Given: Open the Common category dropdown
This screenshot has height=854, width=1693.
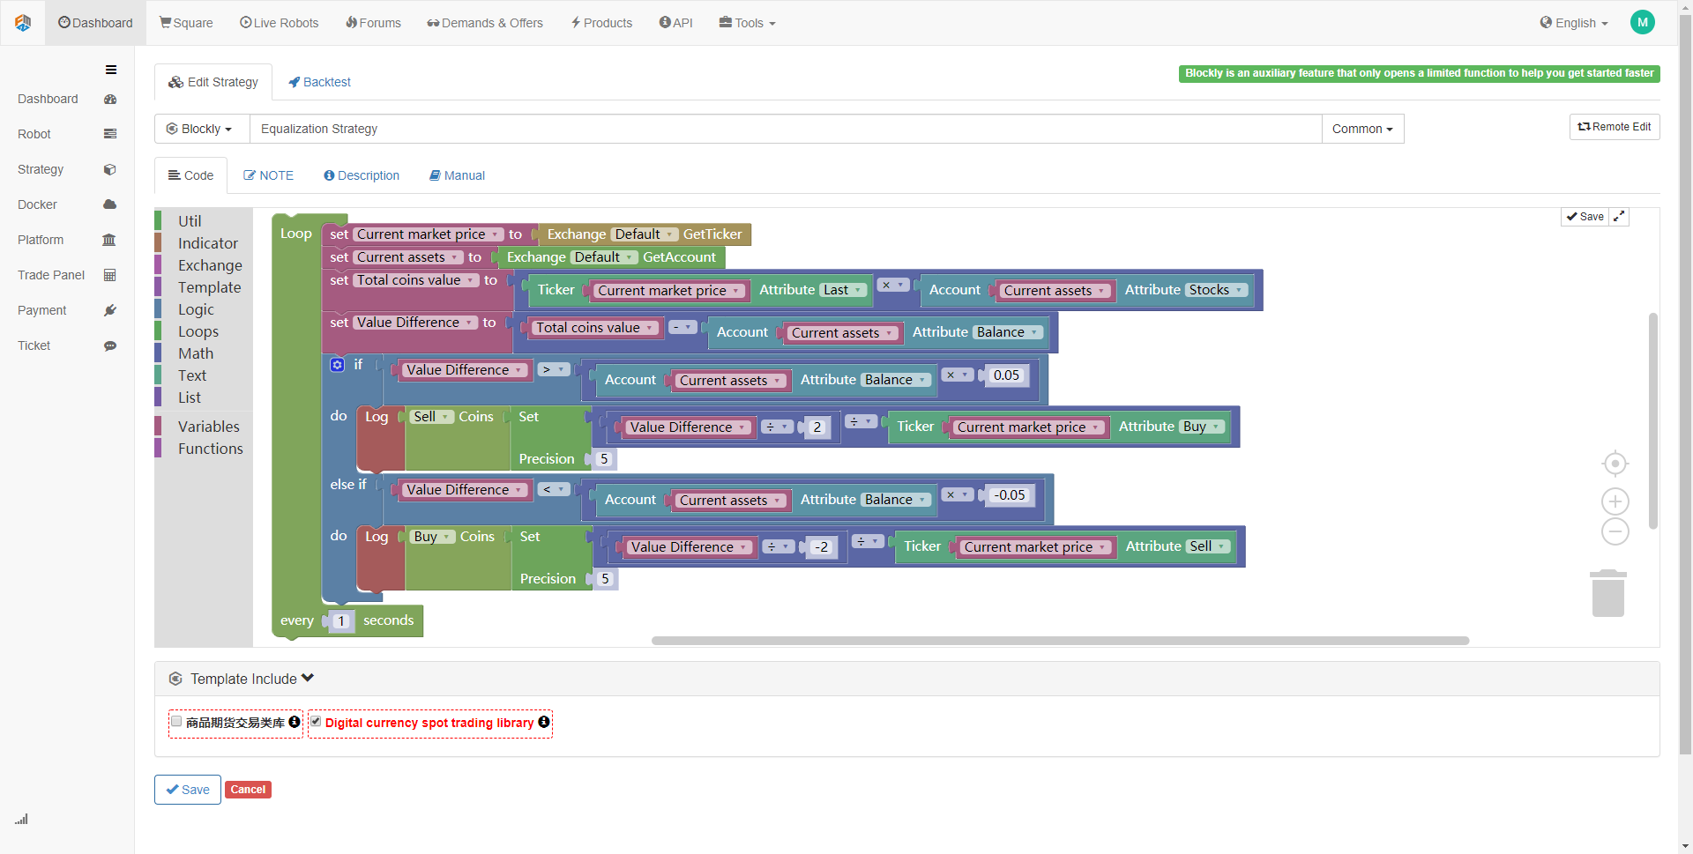Looking at the screenshot, I should coord(1362,129).
